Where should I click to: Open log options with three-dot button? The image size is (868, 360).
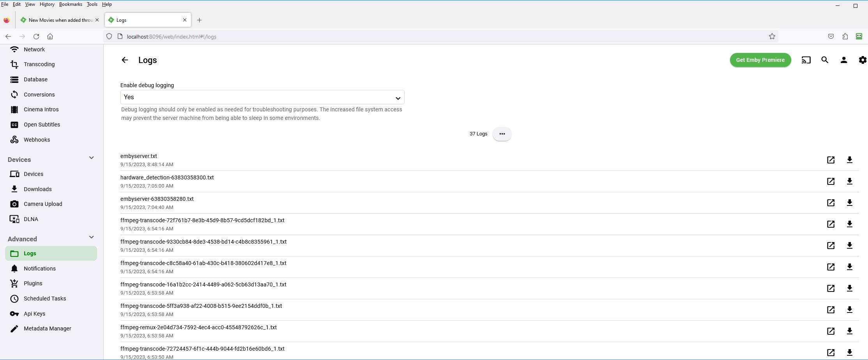pyautogui.click(x=502, y=133)
